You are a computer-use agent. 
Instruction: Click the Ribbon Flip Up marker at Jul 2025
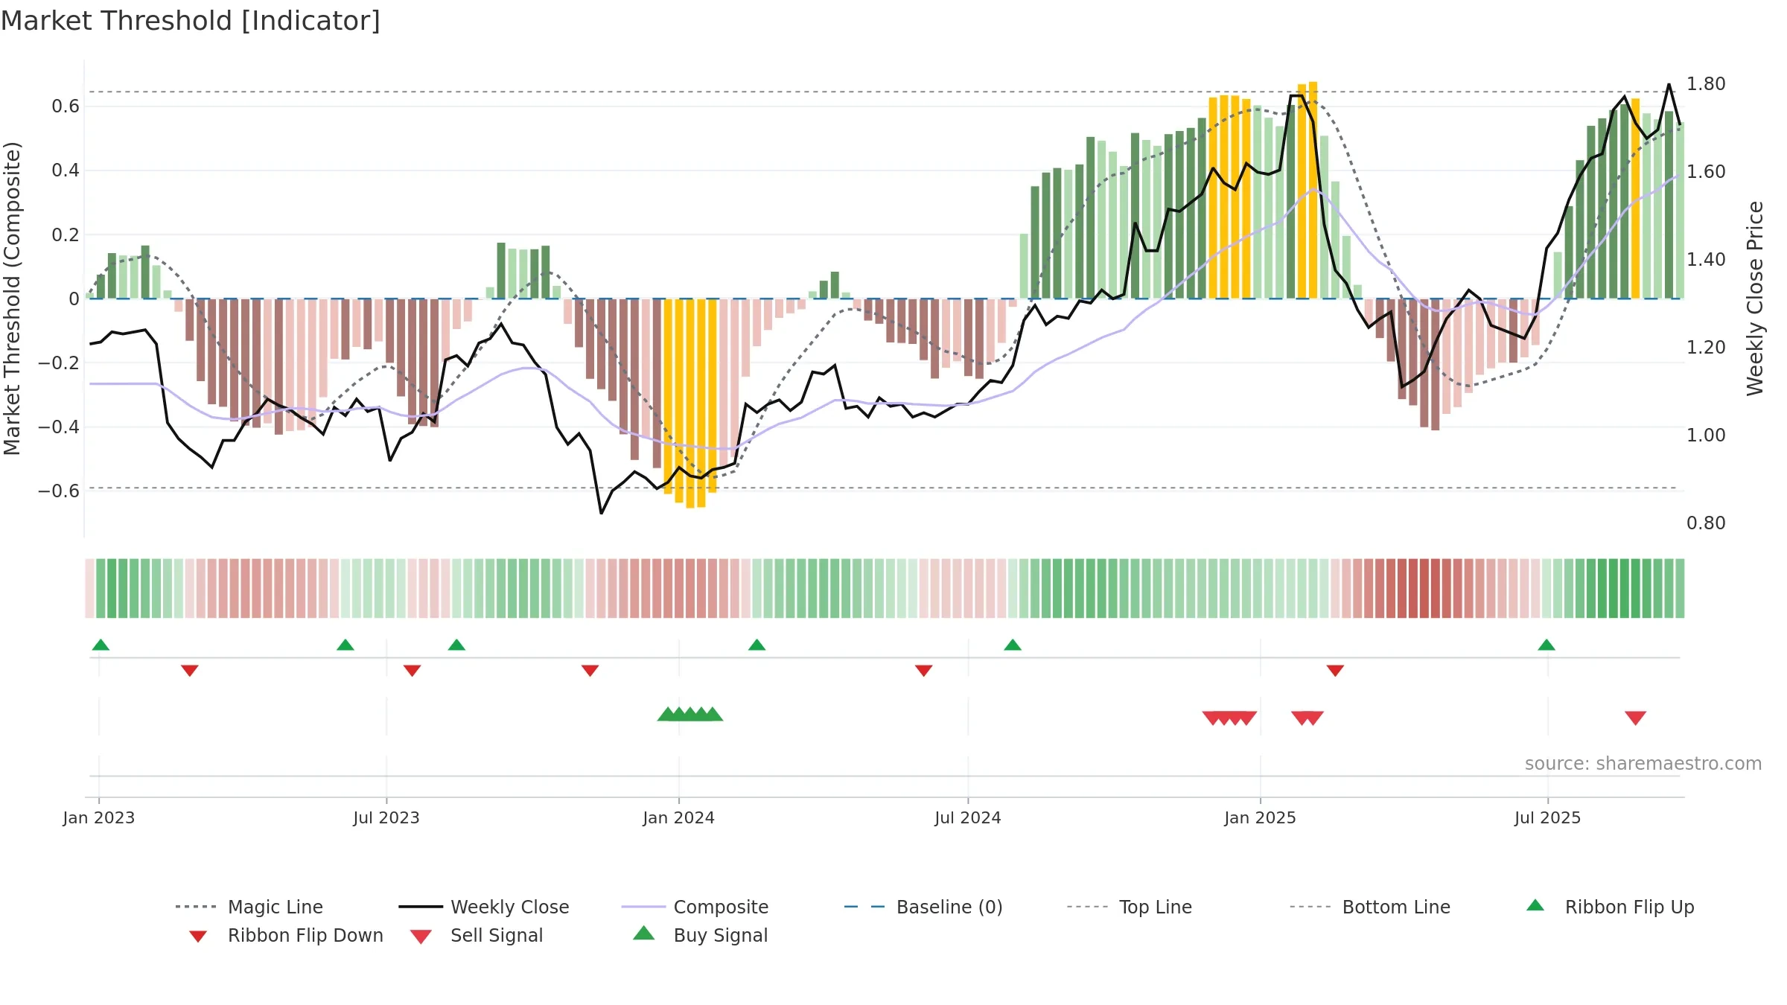[1546, 645]
